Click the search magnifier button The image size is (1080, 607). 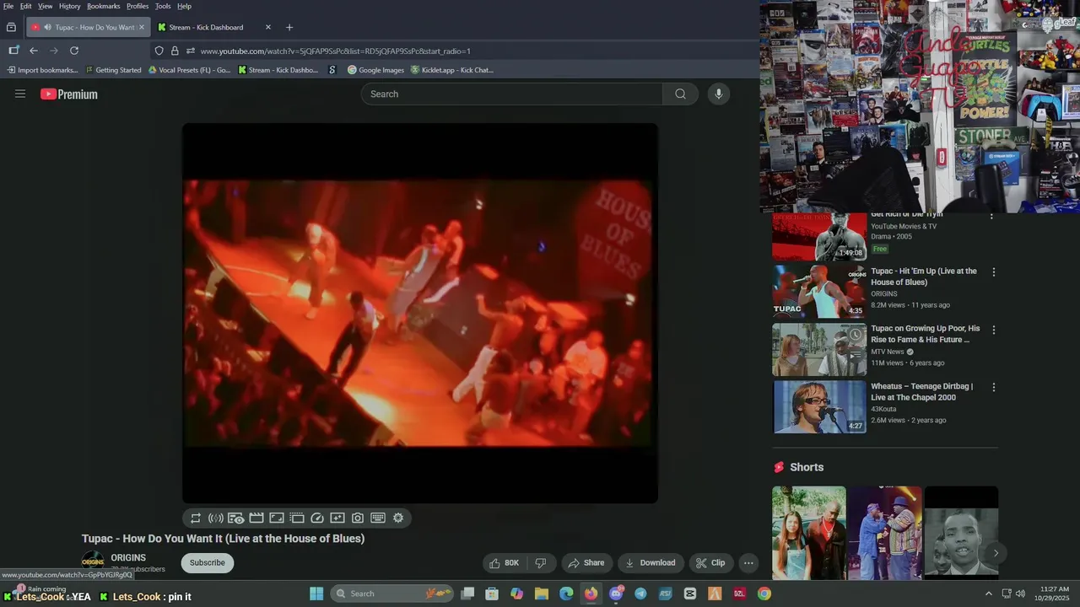680,94
